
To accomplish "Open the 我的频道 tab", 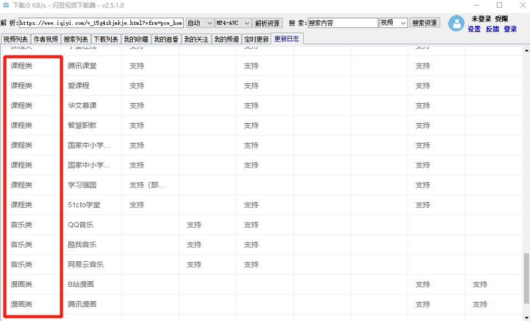I will click(x=226, y=39).
